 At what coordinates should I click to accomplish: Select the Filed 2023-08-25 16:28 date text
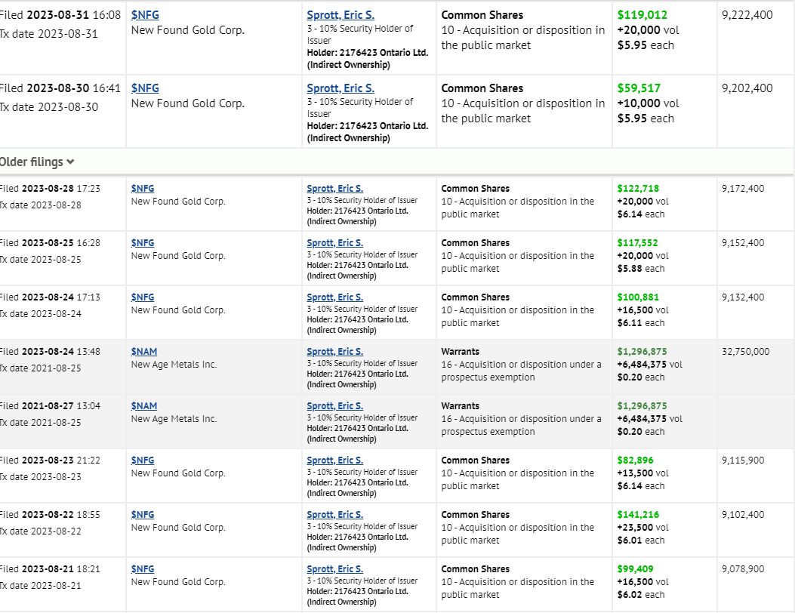click(50, 243)
